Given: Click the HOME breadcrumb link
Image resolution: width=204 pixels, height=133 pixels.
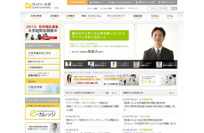Looking at the screenshot, I should click(56, 8).
